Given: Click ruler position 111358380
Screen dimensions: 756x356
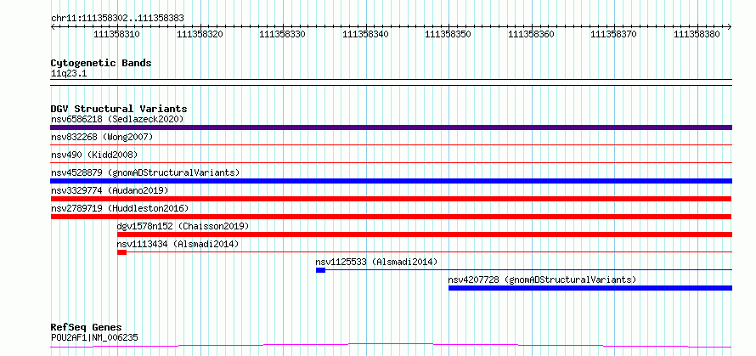Looking at the screenshot, I should pos(697,34).
